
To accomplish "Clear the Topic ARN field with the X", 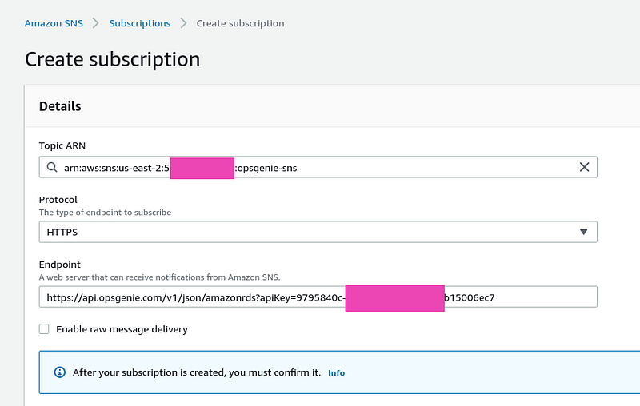I will point(584,167).
